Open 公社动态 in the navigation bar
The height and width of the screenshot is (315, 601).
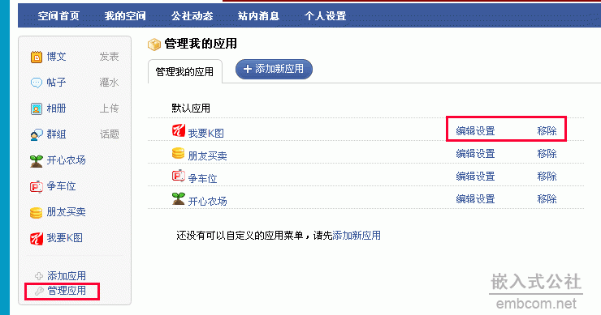pyautogui.click(x=192, y=15)
